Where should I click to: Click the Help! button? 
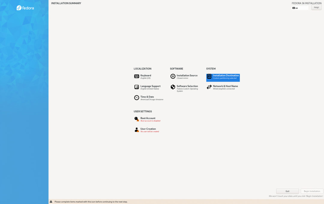[316, 7]
